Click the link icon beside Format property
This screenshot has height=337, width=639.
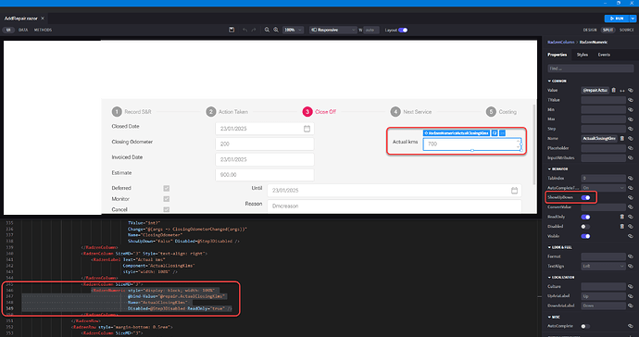pyautogui.click(x=631, y=256)
